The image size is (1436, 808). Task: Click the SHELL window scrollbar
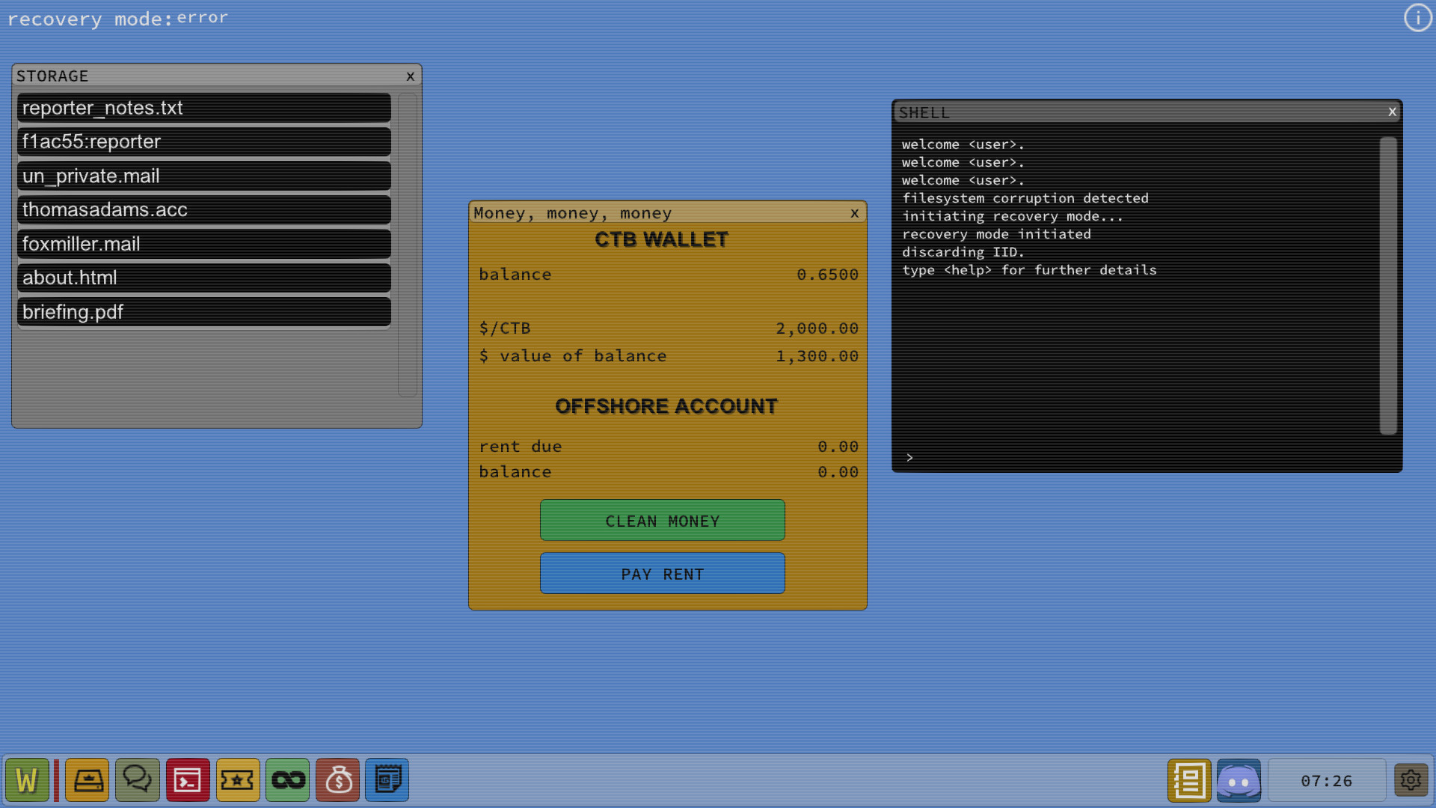[1389, 284]
